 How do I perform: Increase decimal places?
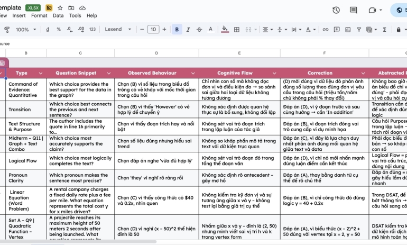point(81,29)
